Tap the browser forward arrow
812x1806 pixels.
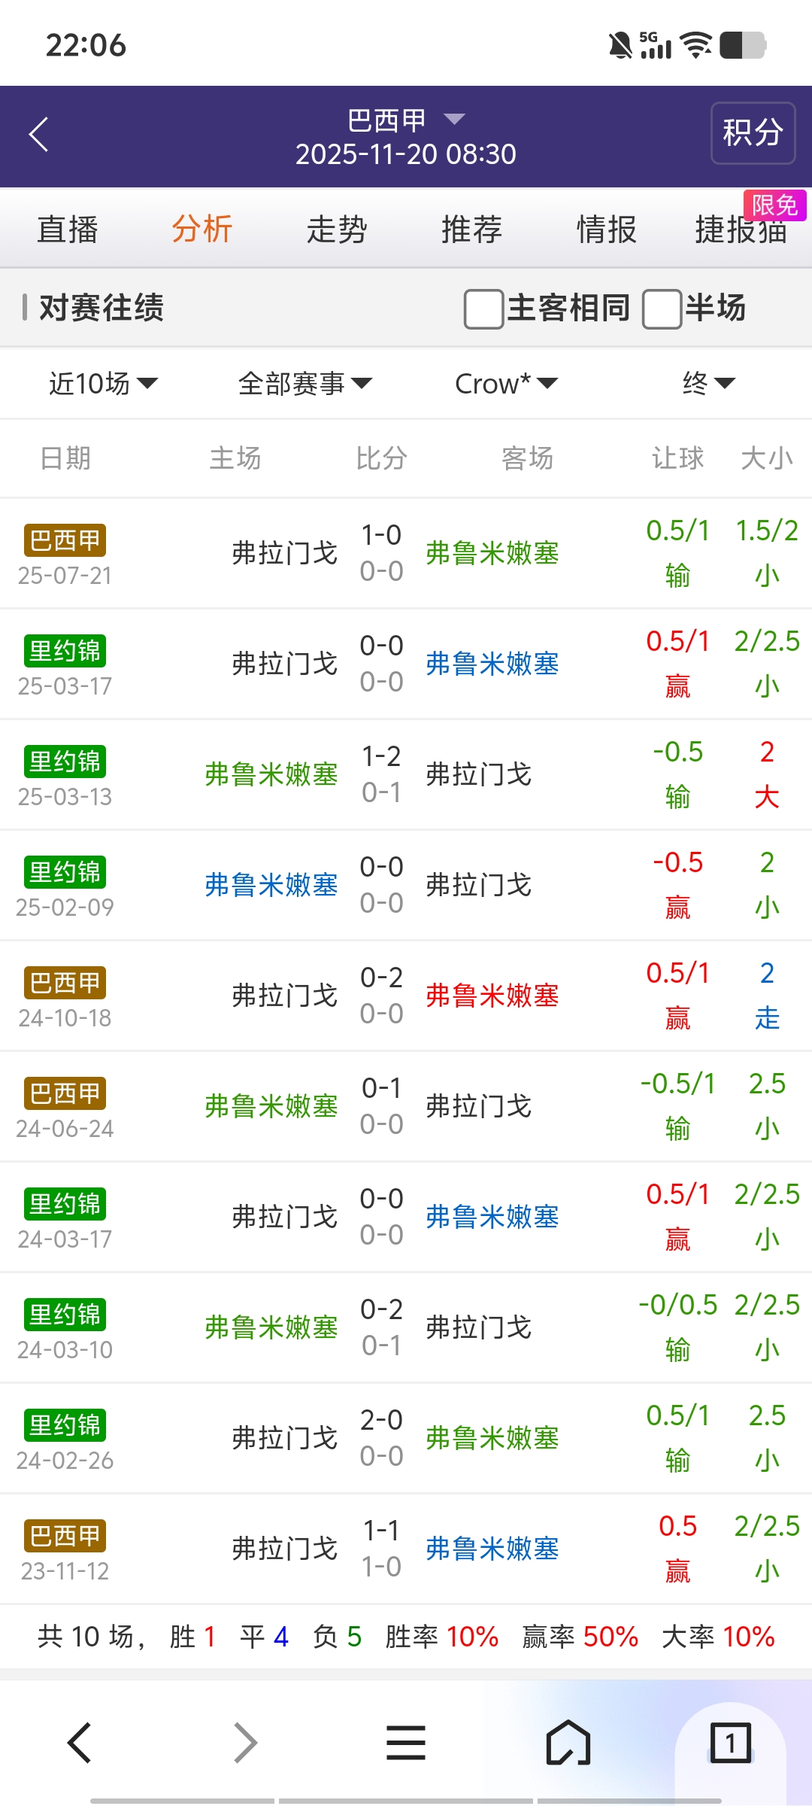[x=245, y=1742]
